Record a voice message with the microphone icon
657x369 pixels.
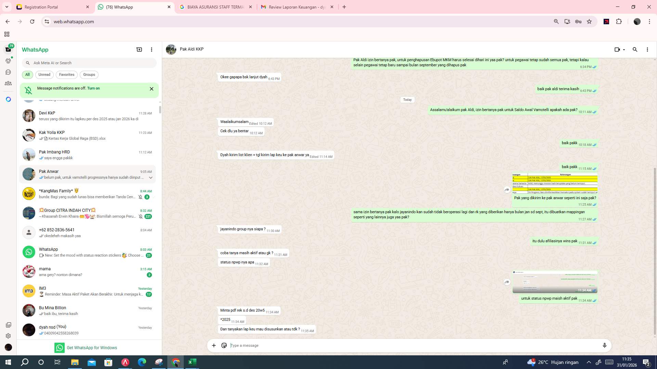coord(605,345)
